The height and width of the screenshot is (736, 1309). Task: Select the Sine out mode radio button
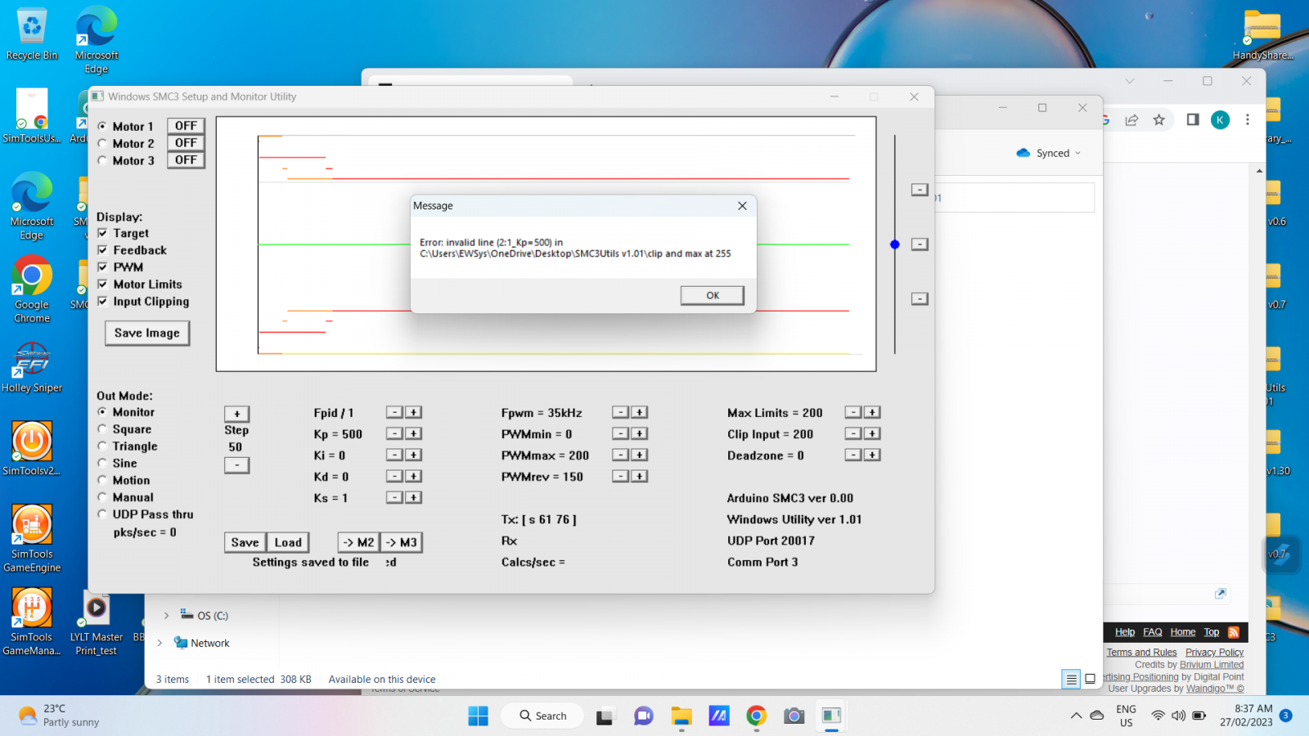point(103,464)
